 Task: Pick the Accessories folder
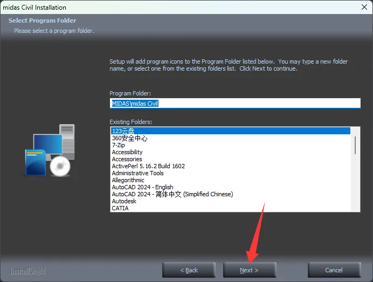(x=231, y=159)
